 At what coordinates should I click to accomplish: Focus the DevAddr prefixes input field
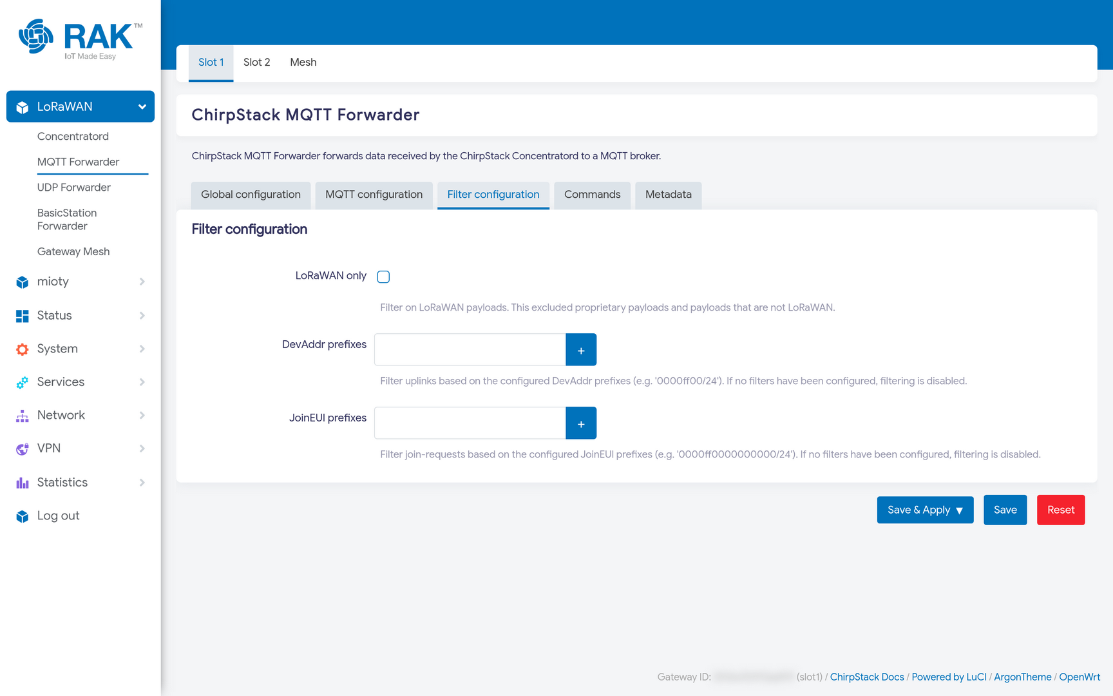(470, 349)
